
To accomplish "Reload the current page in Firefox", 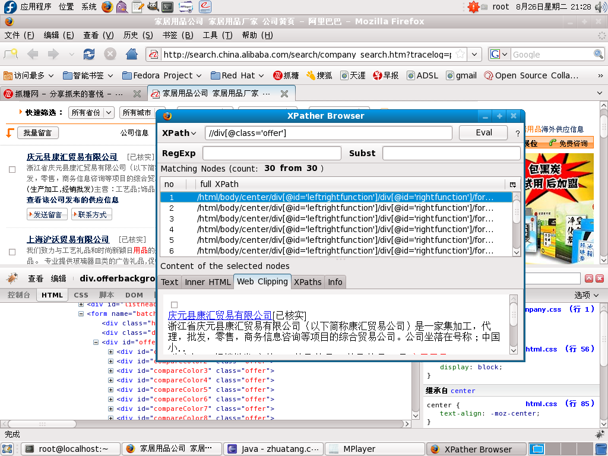I will pos(89,54).
